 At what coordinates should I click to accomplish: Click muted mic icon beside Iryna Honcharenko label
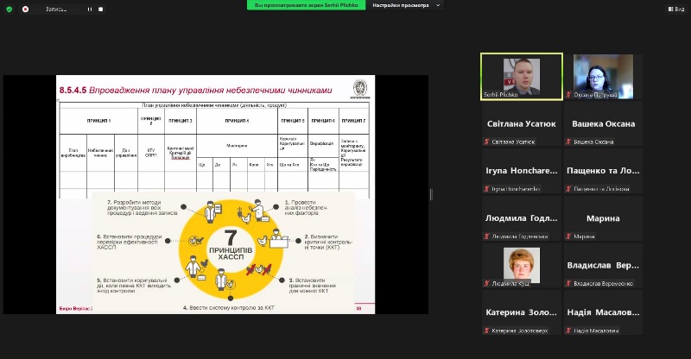point(487,189)
